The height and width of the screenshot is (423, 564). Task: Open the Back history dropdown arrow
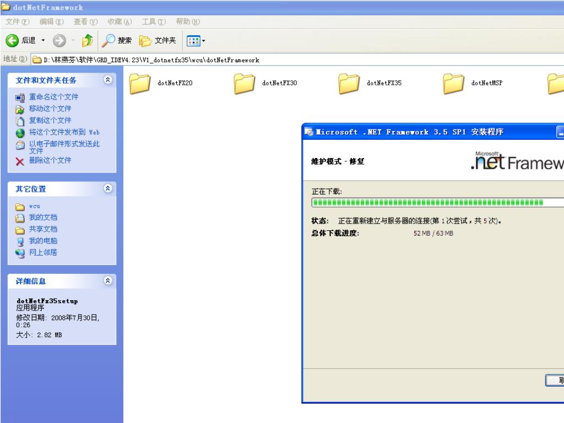pyautogui.click(x=43, y=40)
